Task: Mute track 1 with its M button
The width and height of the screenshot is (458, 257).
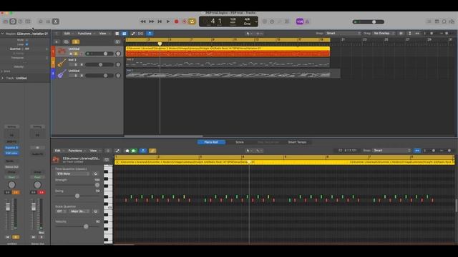Action: (71, 54)
